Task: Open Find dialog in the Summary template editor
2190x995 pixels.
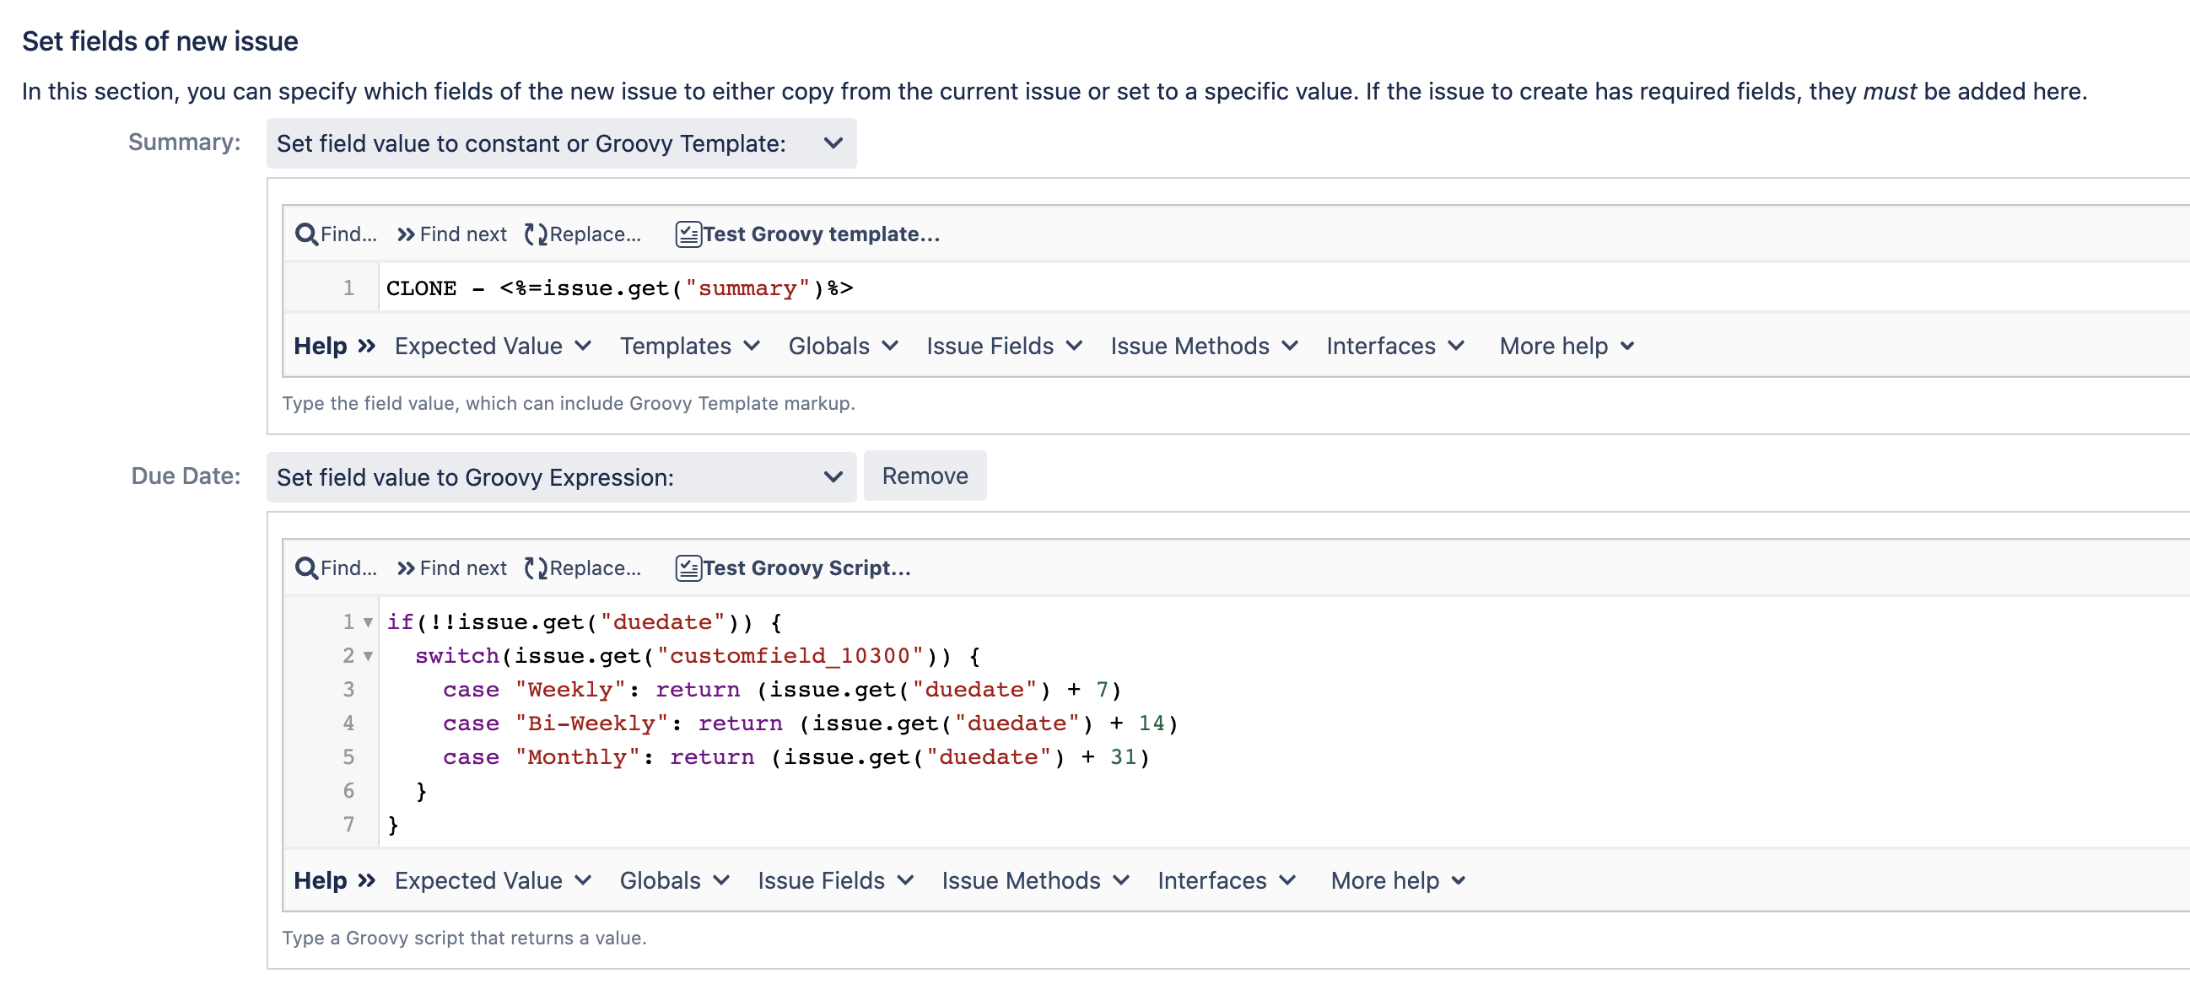Action: [337, 234]
